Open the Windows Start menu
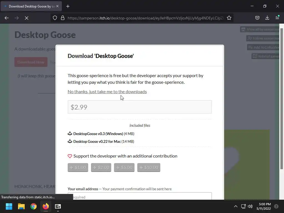Image resolution: width=284 pixels, height=213 pixels. (x=9, y=206)
